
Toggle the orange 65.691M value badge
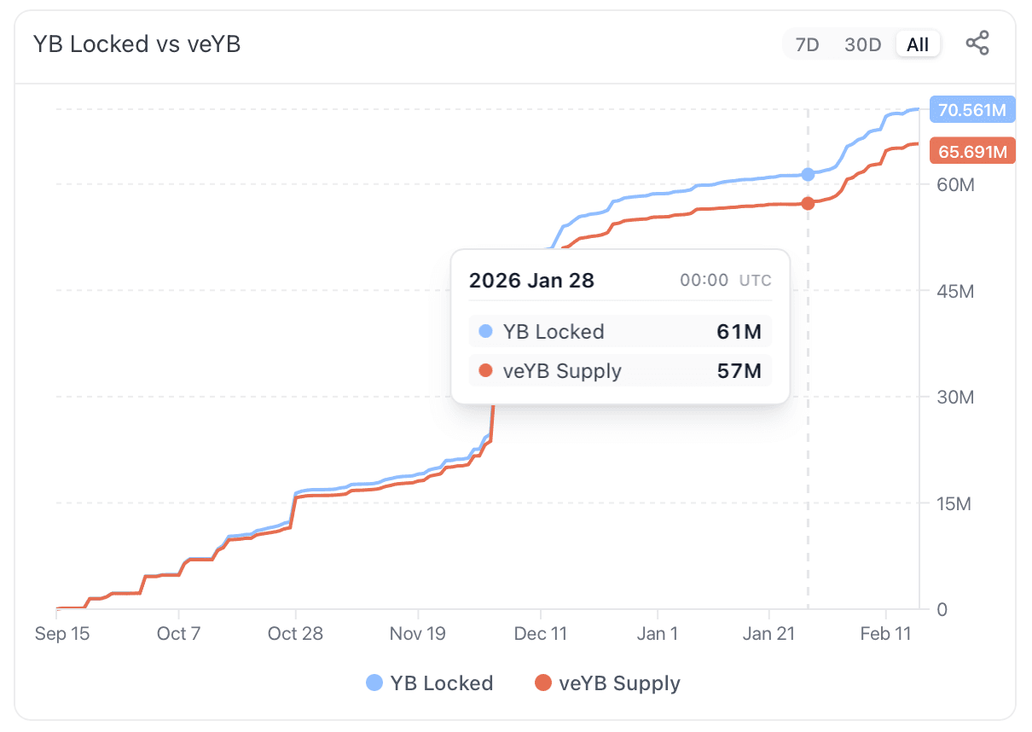[972, 150]
